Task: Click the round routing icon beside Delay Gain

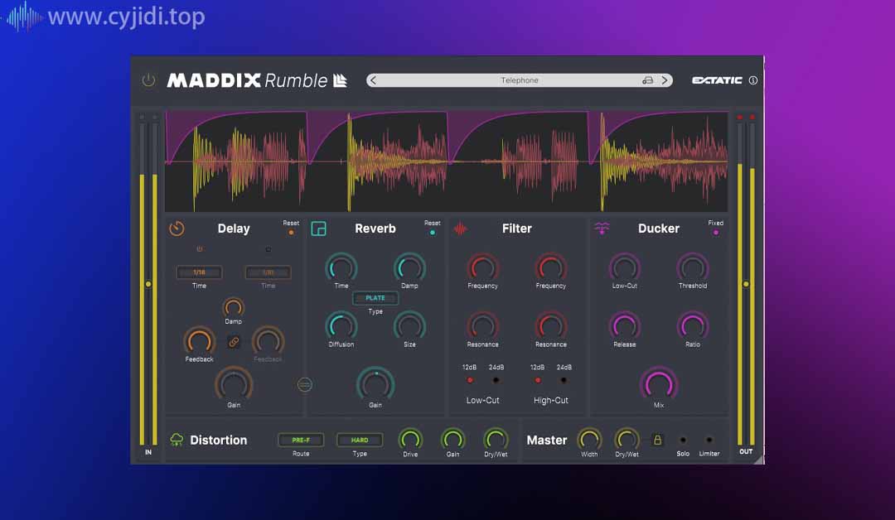Action: (305, 385)
